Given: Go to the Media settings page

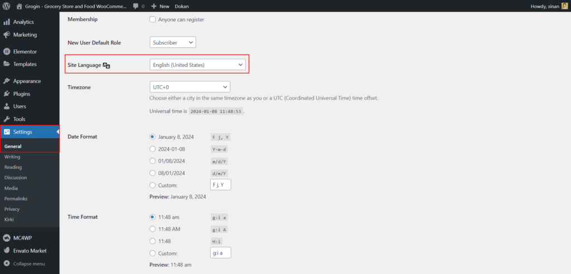Looking at the screenshot, I should point(11,188).
